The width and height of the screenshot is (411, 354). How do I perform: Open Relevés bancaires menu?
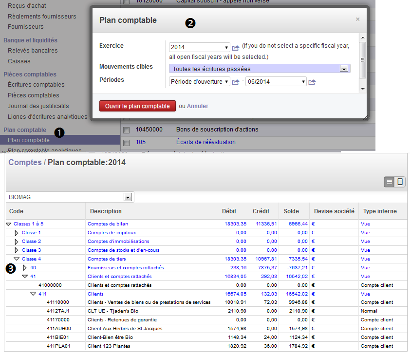tap(33, 51)
